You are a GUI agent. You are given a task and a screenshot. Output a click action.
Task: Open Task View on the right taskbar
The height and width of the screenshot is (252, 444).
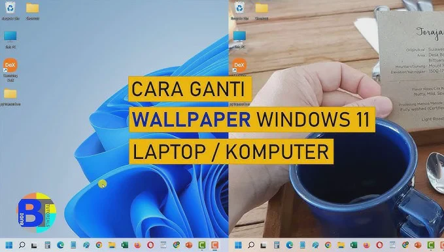(264, 245)
